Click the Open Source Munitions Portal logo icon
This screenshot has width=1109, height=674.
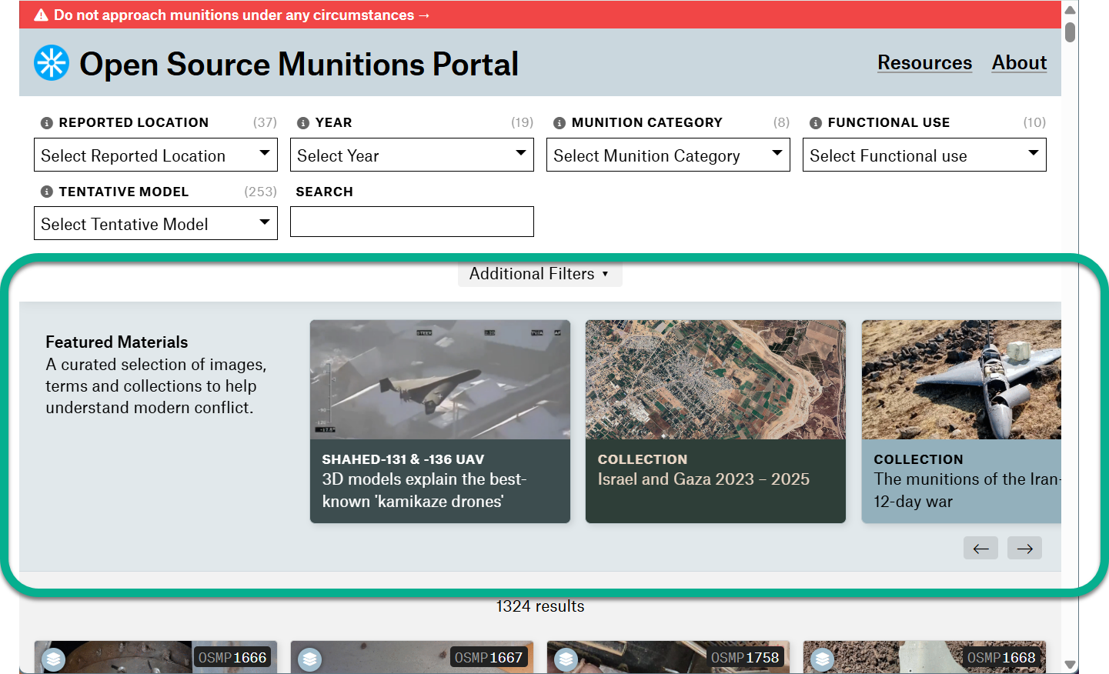click(x=52, y=63)
